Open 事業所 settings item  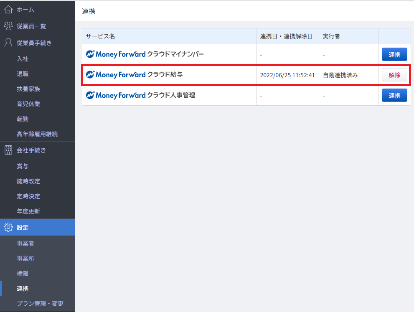click(25, 259)
